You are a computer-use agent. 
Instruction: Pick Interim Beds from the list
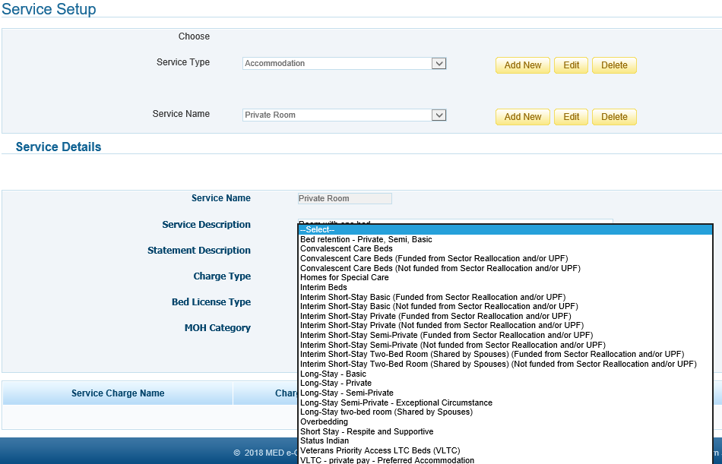click(x=324, y=288)
